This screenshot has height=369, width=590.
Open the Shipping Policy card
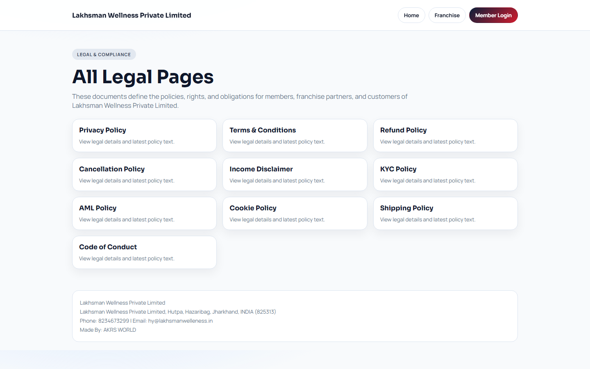[x=445, y=213]
